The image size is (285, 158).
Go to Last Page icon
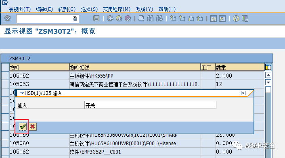coord(200,18)
